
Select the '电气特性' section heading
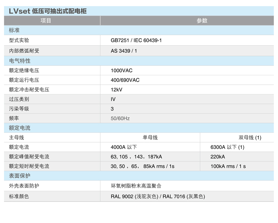point(20,61)
